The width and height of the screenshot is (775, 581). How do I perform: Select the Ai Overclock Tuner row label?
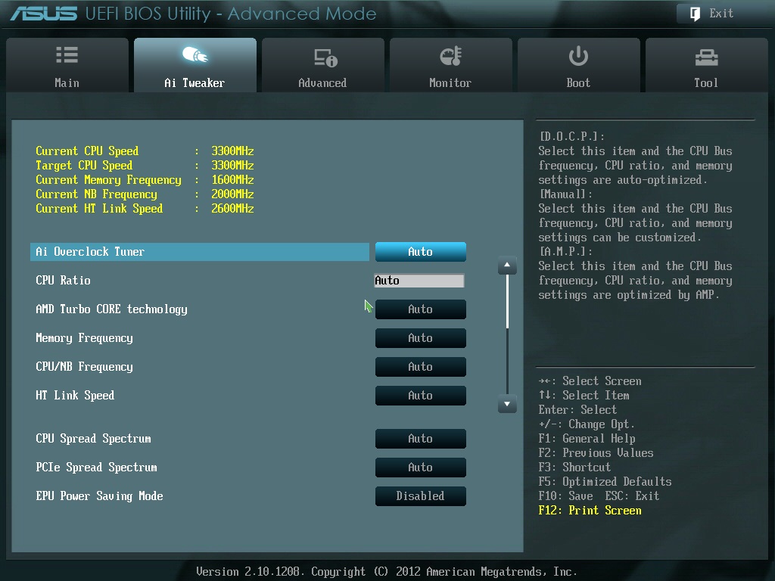[90, 251]
